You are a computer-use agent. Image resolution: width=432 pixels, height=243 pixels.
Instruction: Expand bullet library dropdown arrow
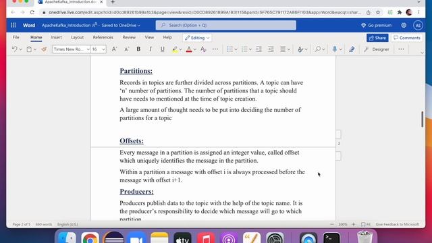click(x=236, y=49)
